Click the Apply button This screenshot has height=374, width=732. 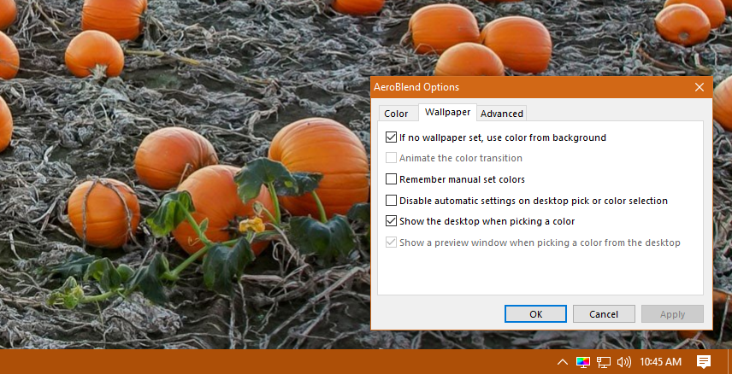pos(672,314)
